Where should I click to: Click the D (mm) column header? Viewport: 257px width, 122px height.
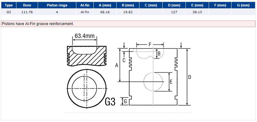tap(174, 5)
